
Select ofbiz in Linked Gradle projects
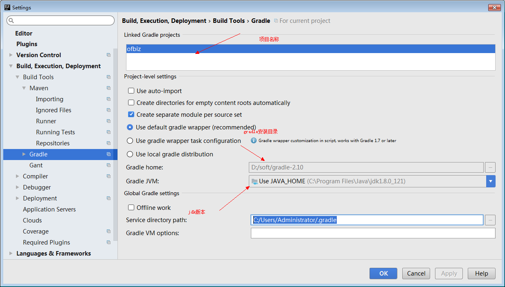click(x=311, y=49)
